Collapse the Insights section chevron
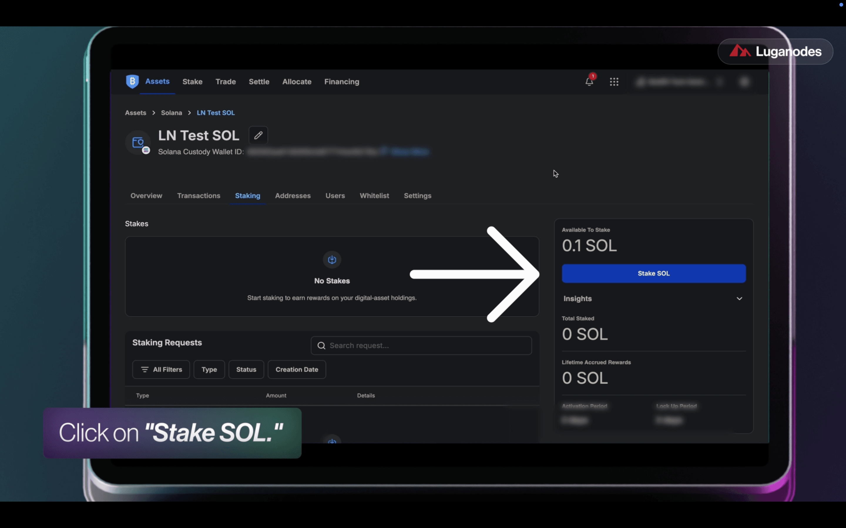Screen dimensions: 846x528 [x=739, y=299]
